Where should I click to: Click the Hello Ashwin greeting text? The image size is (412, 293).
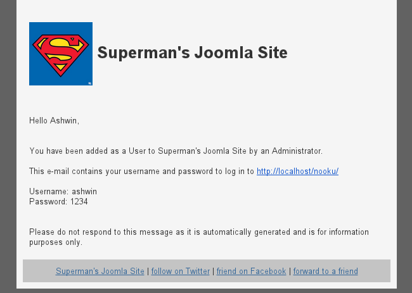tap(54, 121)
